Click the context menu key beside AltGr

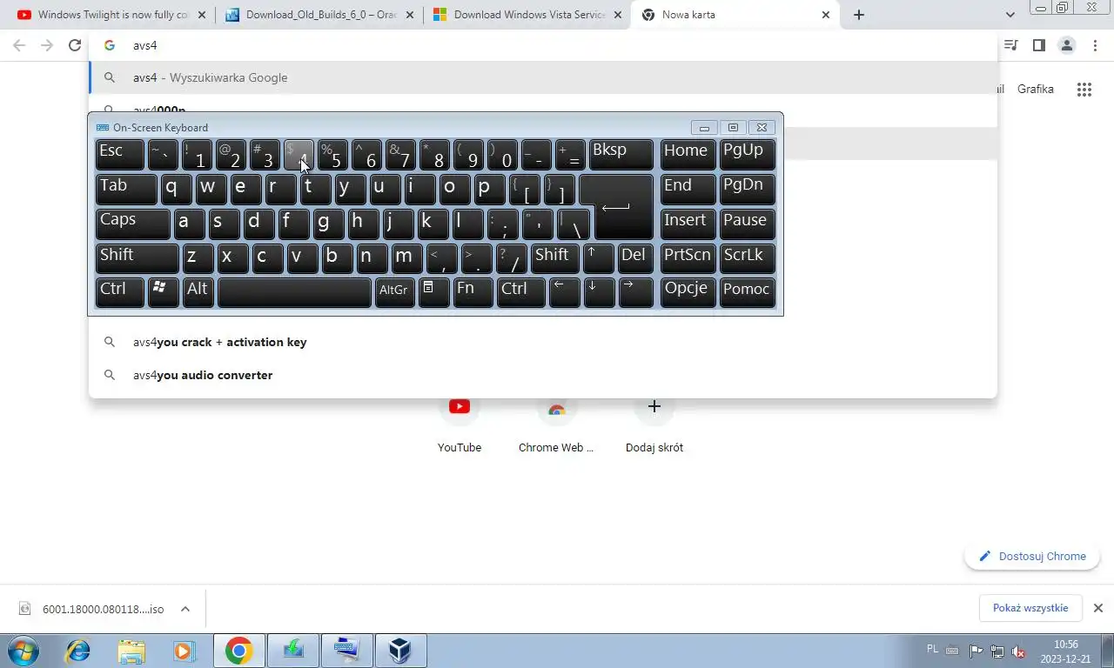pyautogui.click(x=433, y=291)
